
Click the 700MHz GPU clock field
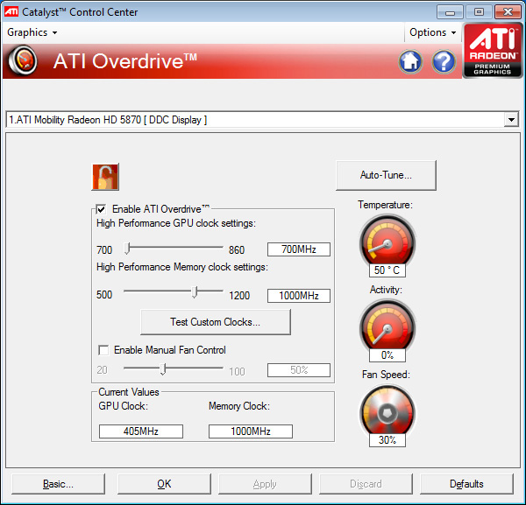tap(299, 249)
